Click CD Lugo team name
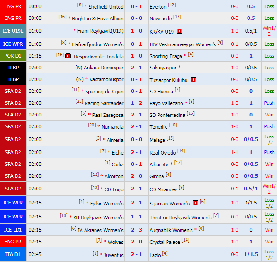This screenshot has height=262, width=277. [114, 189]
